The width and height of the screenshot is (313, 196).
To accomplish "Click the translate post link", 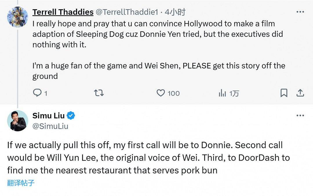I will coord(21,183).
